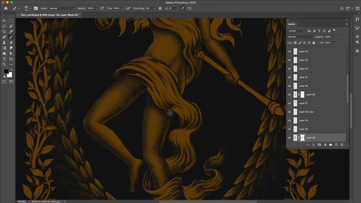Image resolution: width=361 pixels, height=203 pixels.
Task: Toggle pressure for size icon
Action: click(x=183, y=8)
